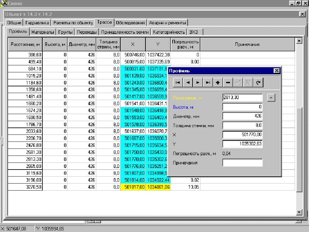Open the Аварии и ремонты tab
Viewport: 309px width, 232px height.
click(x=167, y=23)
